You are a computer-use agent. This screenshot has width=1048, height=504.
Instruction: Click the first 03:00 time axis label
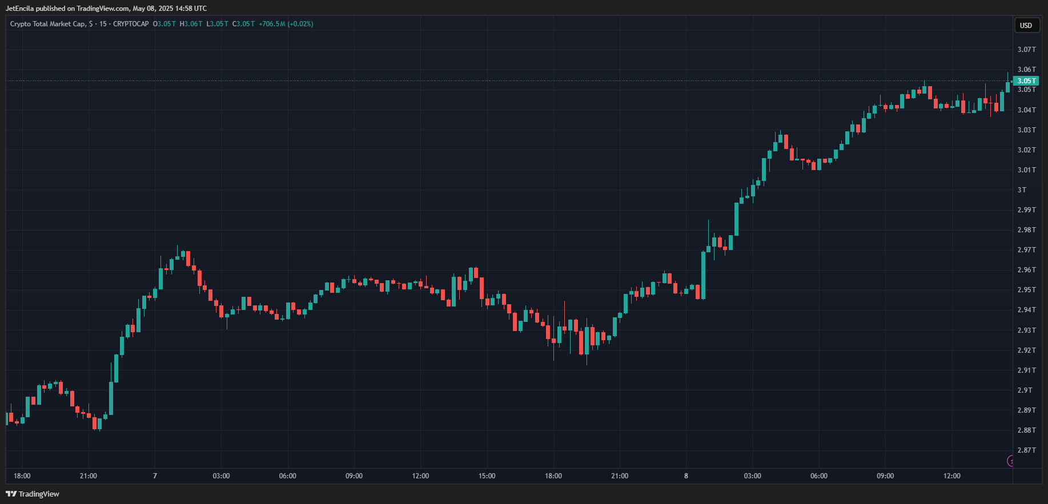[x=222, y=476]
